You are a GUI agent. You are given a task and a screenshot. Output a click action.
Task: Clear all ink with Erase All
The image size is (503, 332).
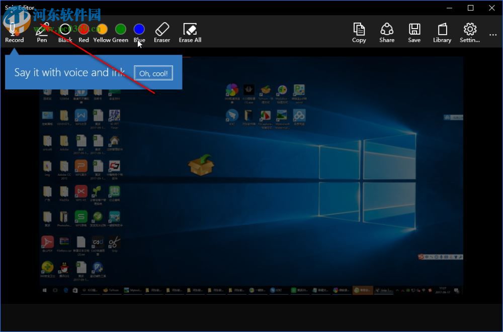pyautogui.click(x=190, y=32)
